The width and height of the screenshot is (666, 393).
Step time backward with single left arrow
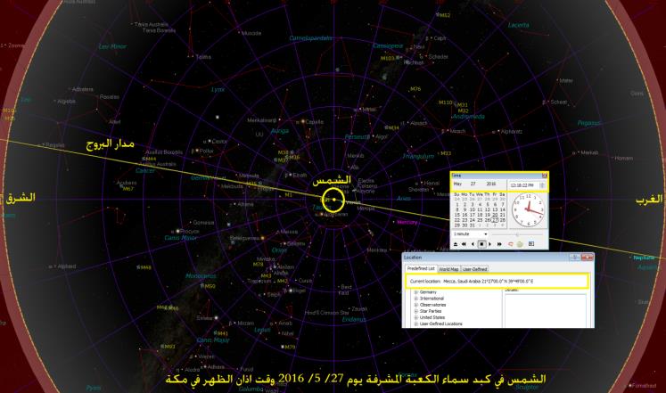[473, 244]
